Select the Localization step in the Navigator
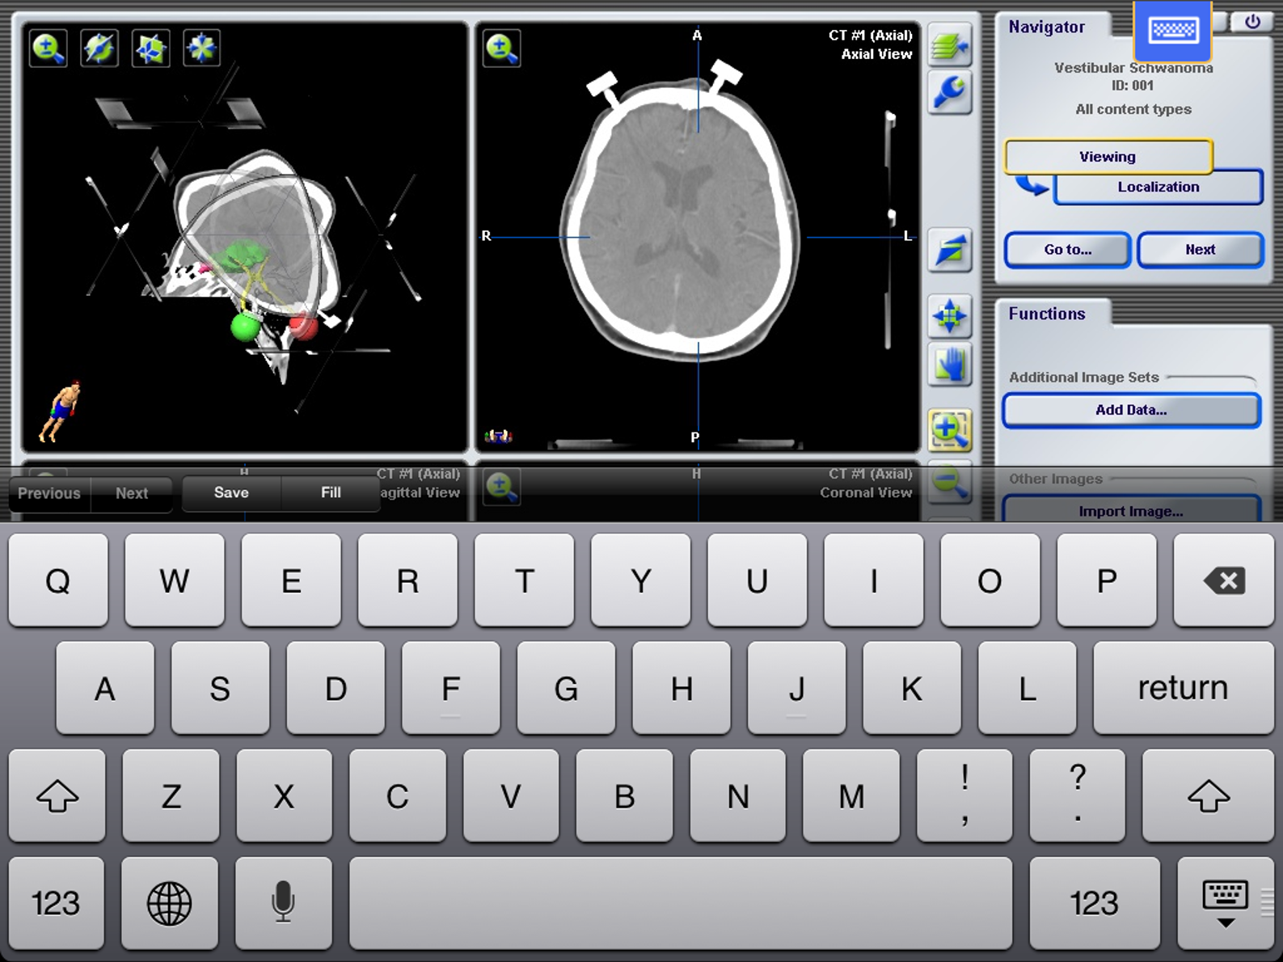The height and width of the screenshot is (962, 1283). tap(1158, 187)
